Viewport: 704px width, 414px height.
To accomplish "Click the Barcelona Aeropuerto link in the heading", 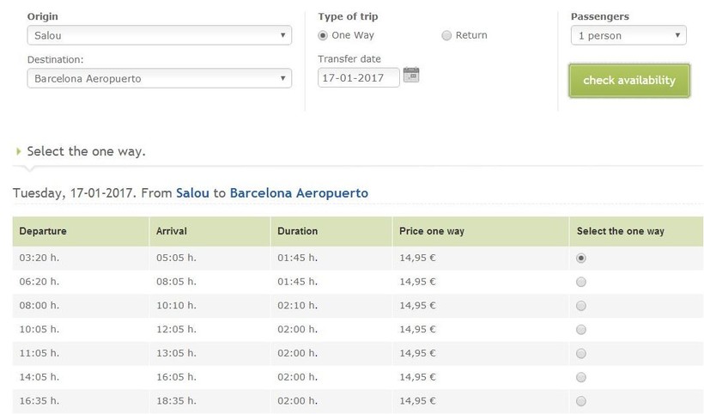I will [x=299, y=193].
